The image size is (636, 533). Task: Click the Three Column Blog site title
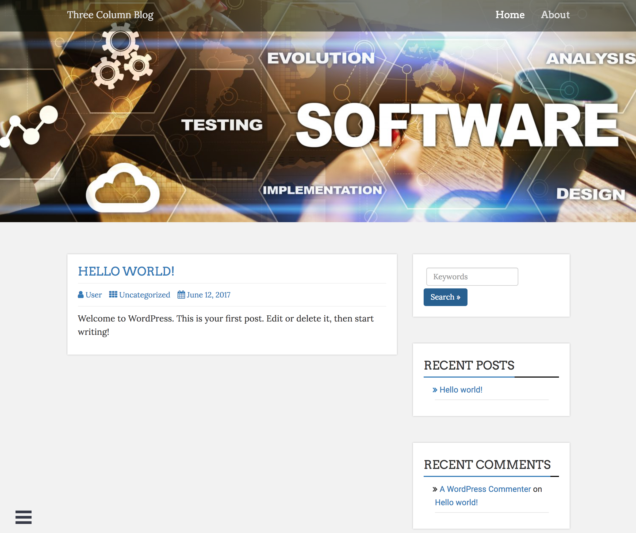tap(110, 15)
